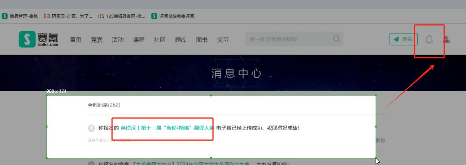Select the 全部消息(262) tab
466x165 pixels.
click(104, 105)
